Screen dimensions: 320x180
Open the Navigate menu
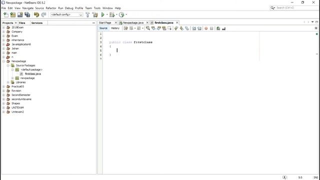pos(28,8)
